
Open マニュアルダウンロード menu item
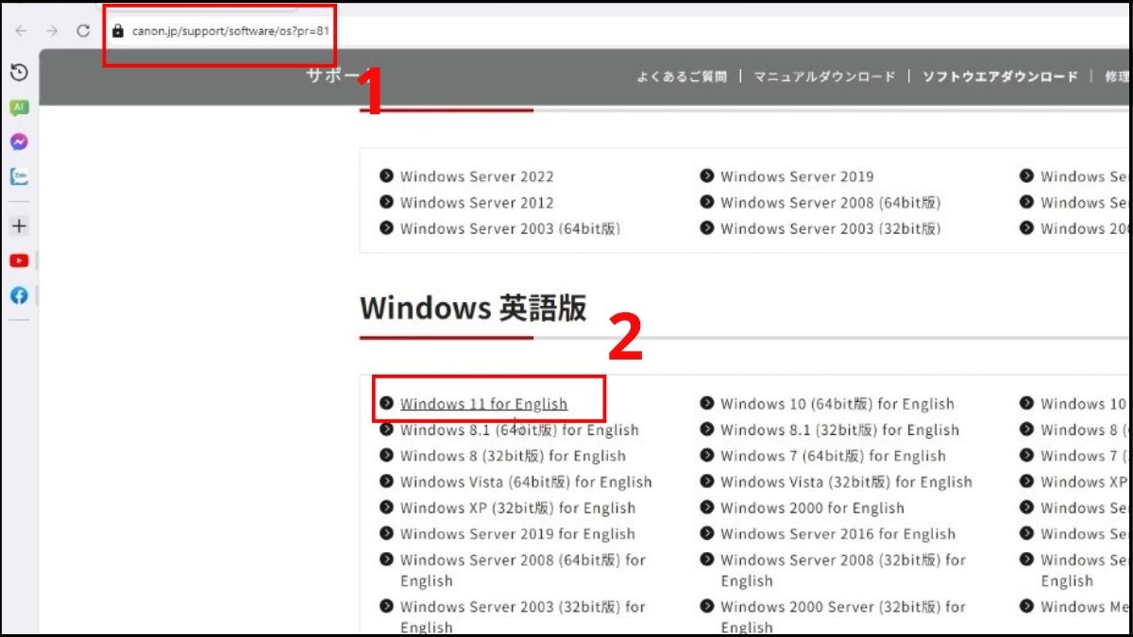823,77
